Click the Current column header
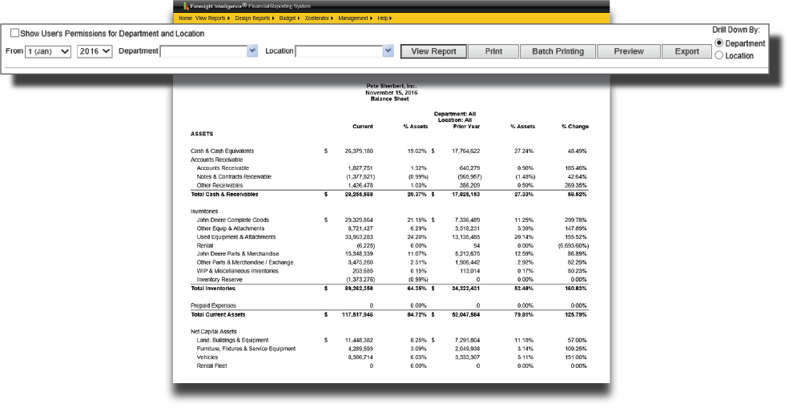Viewport: 789px width, 408px height. point(363,127)
